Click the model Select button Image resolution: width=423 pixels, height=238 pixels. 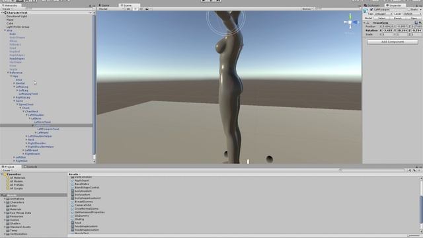coord(382,18)
